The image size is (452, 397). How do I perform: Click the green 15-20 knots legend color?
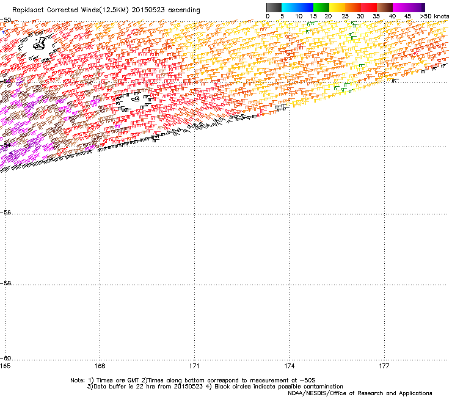click(x=321, y=7)
